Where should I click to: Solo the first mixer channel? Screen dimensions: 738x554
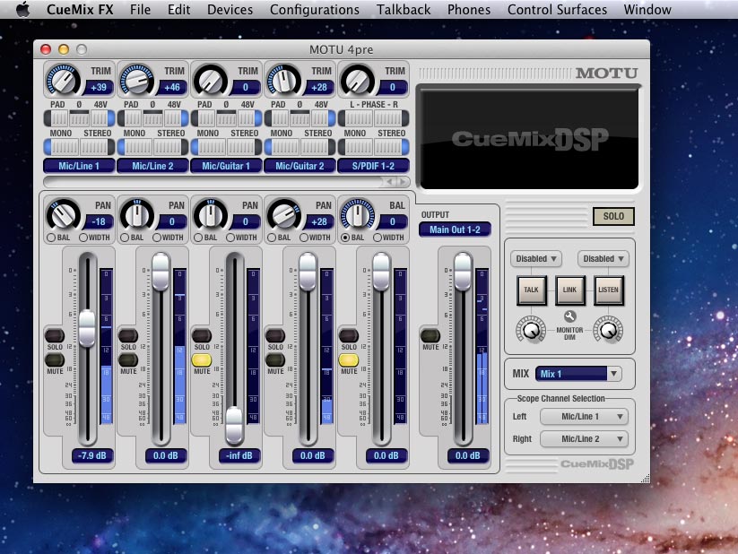click(x=54, y=334)
